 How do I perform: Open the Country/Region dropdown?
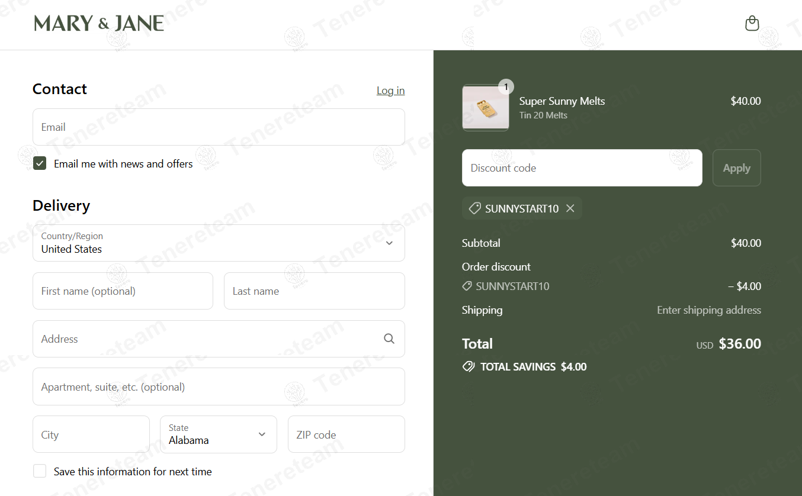click(219, 243)
